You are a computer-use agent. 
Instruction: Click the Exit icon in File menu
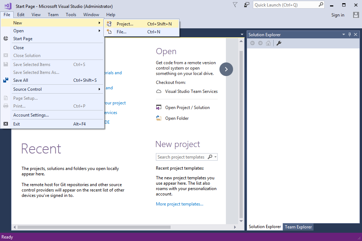[x=6, y=124]
